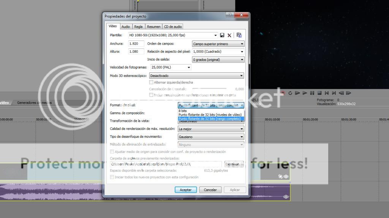Select the 8 bits pixel format option
The width and height of the screenshot is (389, 218).
(x=211, y=111)
